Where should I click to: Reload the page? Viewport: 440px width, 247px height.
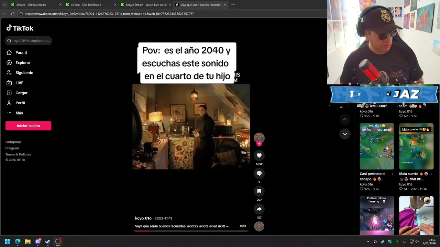tap(13, 14)
